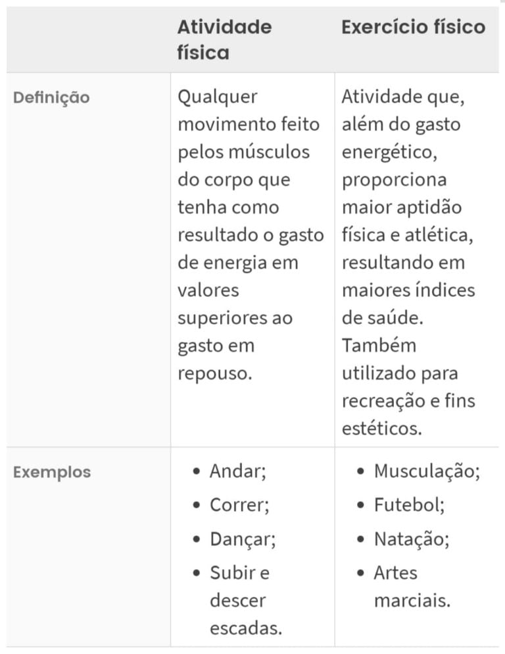The image size is (505, 654).
Task: Select the "Exemplos" row label
Action: [x=52, y=472]
